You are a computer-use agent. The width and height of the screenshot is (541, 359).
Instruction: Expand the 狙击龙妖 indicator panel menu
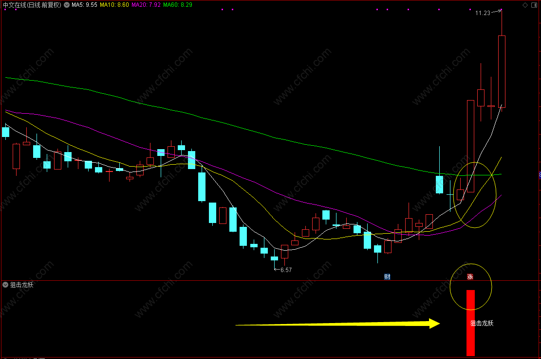[5, 285]
